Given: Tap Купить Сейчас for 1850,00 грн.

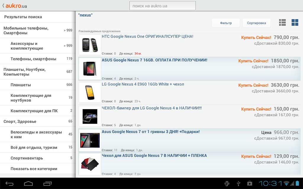Looking at the screenshot, I should tap(253, 61).
